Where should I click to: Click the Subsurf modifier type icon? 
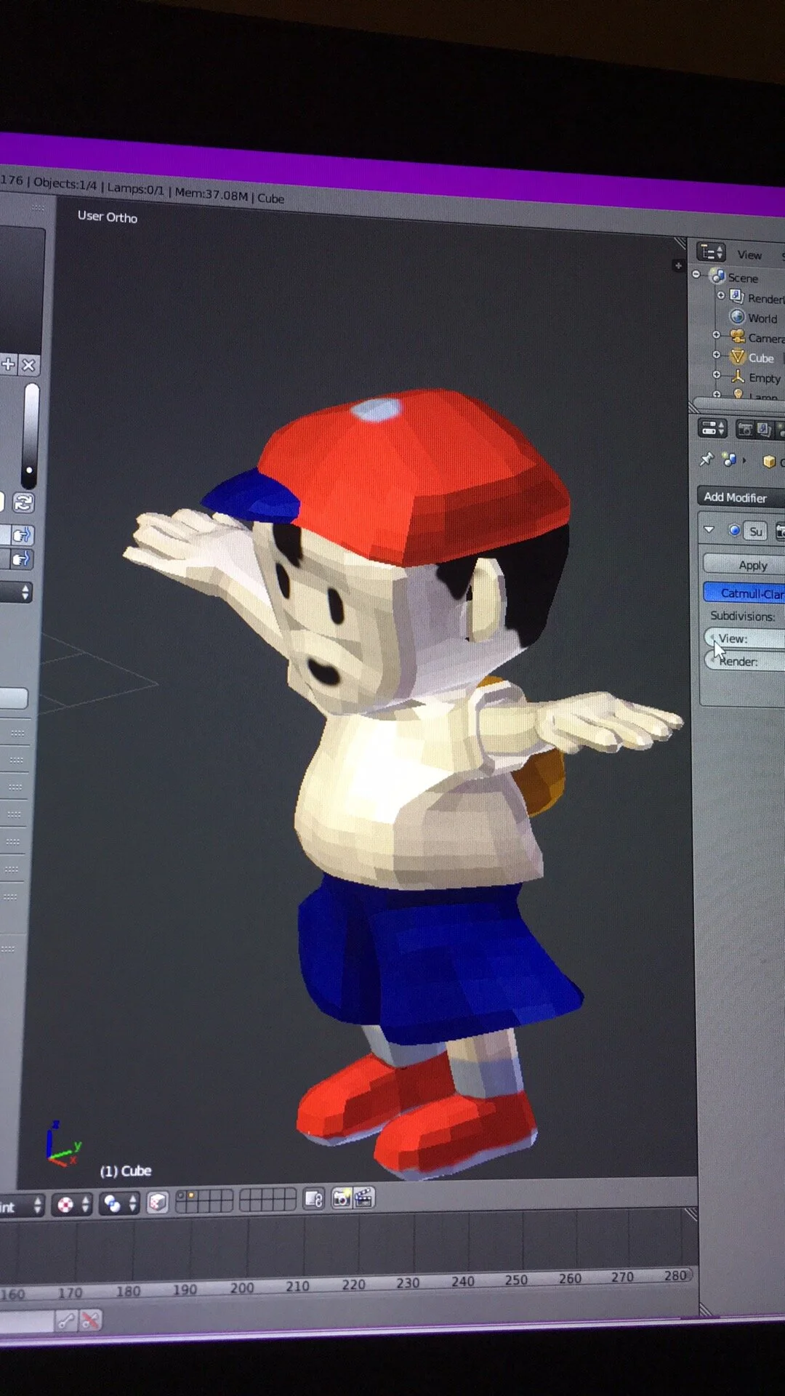pyautogui.click(x=734, y=531)
